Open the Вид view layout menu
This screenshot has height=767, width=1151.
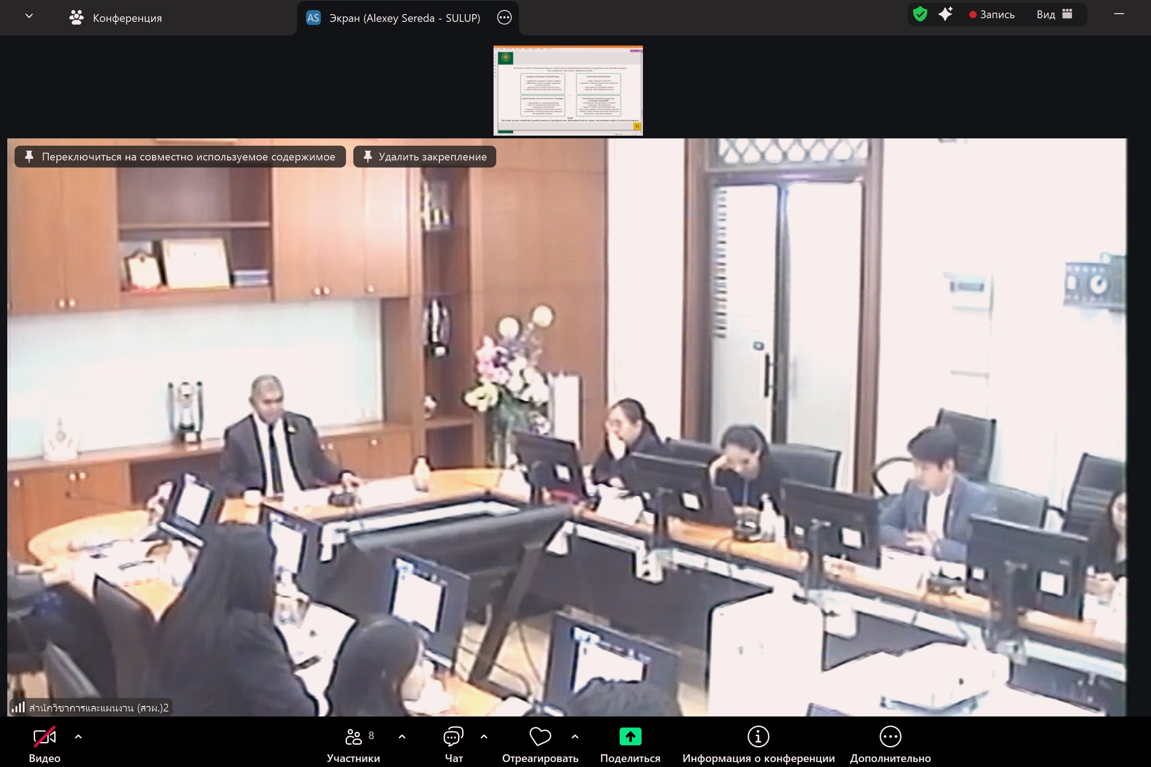[1054, 15]
